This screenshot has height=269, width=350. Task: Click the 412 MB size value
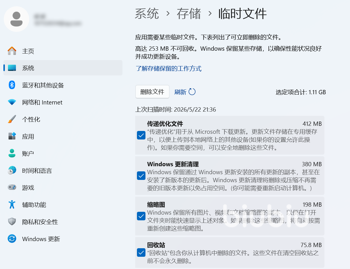312,124
